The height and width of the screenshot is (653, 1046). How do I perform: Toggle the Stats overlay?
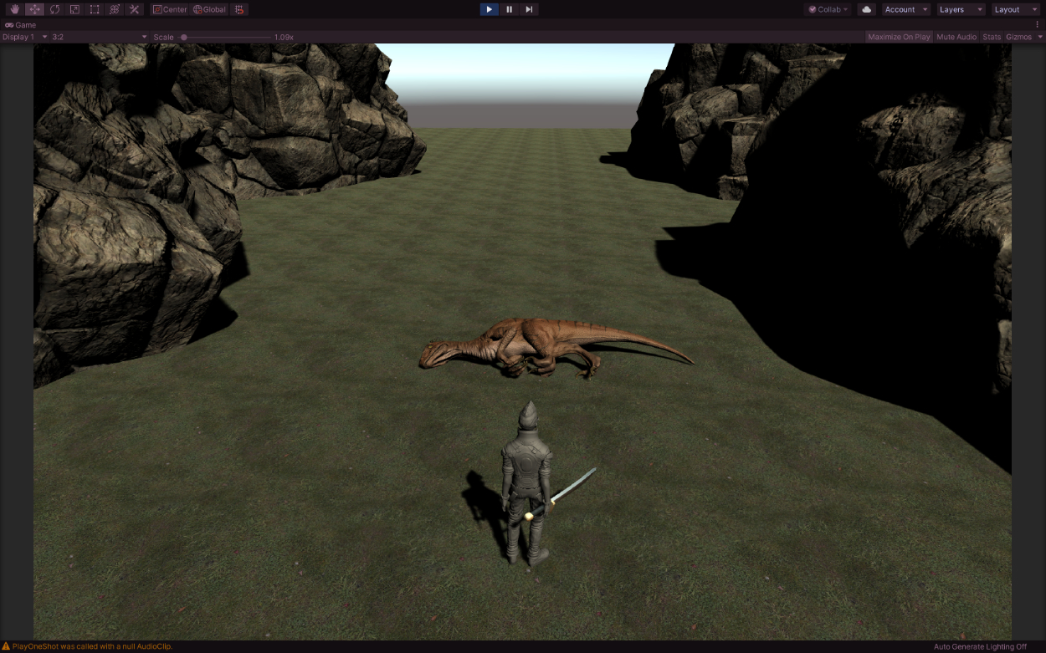991,37
